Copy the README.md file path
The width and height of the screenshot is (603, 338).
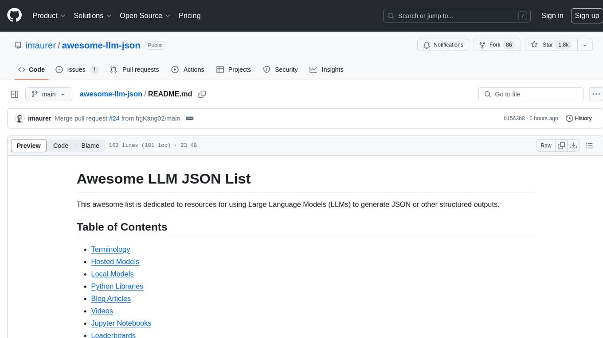click(x=202, y=94)
